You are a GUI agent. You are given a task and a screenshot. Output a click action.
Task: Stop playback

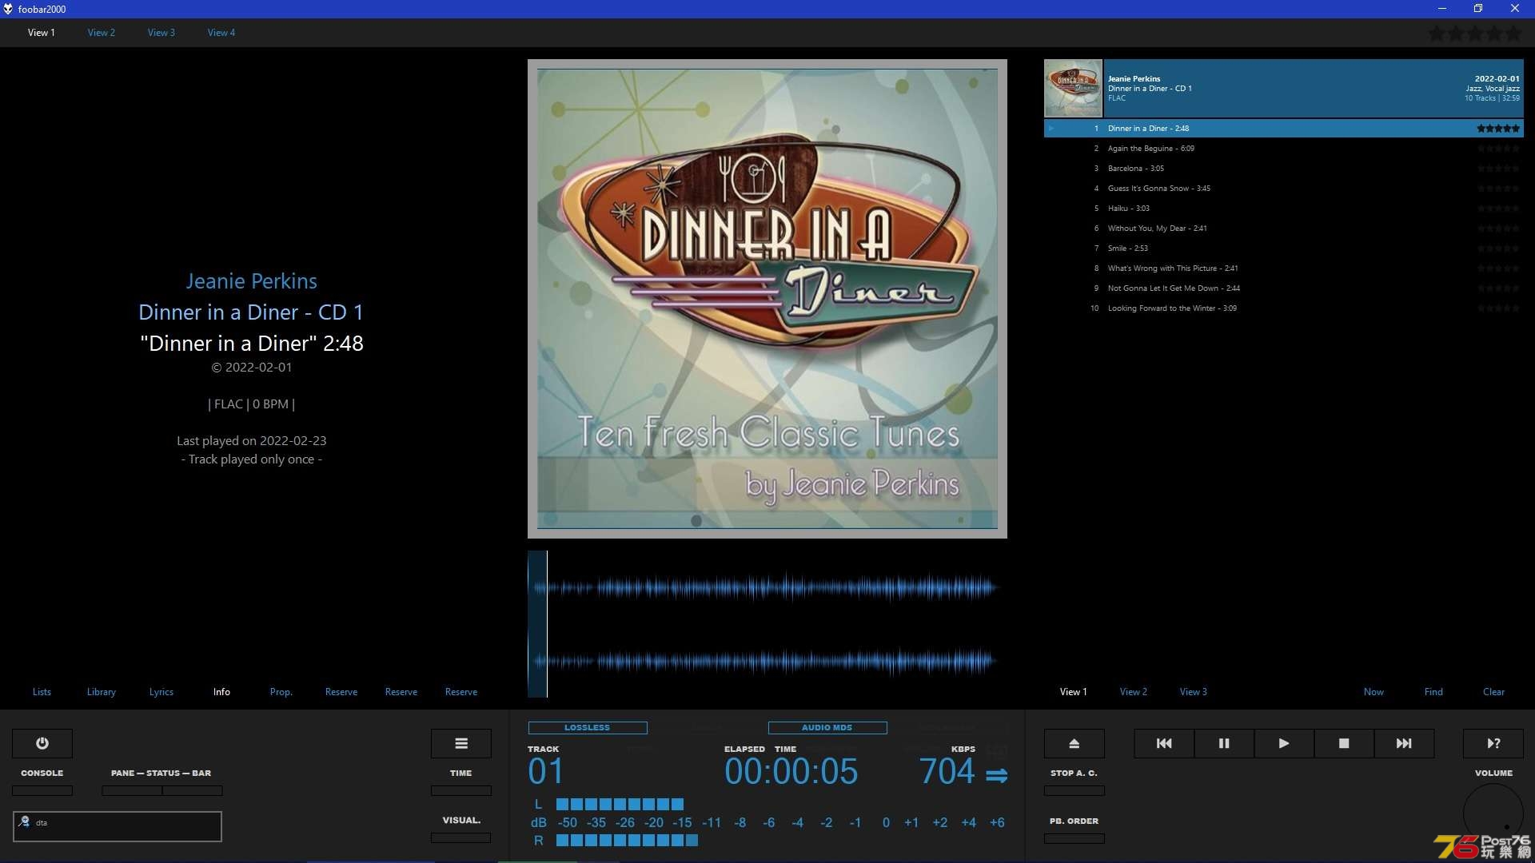coord(1344,743)
